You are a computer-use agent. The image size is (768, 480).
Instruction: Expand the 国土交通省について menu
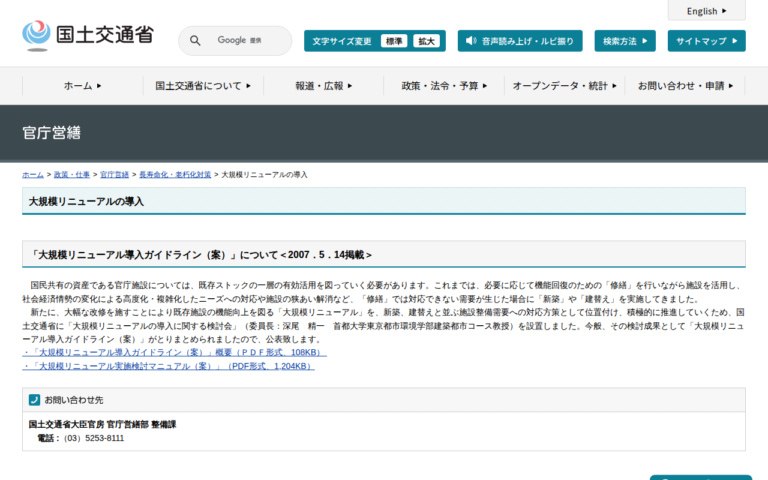coord(203,86)
